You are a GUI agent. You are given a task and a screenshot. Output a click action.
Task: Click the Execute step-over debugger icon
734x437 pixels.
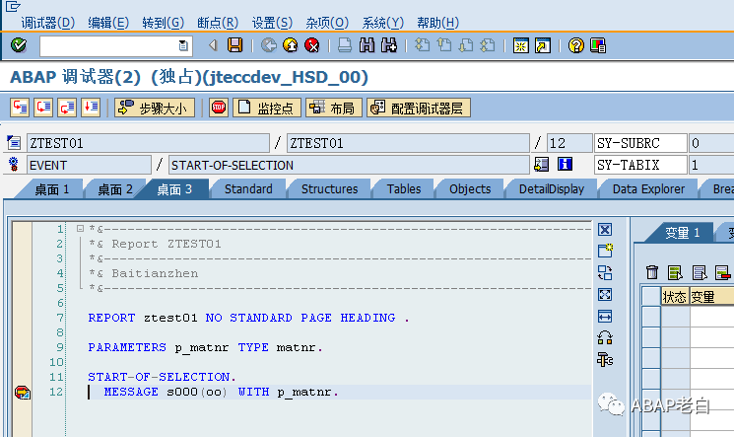point(43,108)
